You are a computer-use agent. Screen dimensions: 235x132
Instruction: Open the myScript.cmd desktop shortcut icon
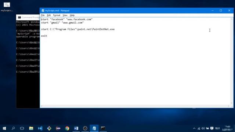[7, 7]
